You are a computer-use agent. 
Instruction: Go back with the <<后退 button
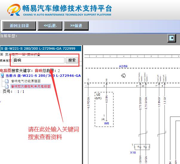(x=50, y=26)
